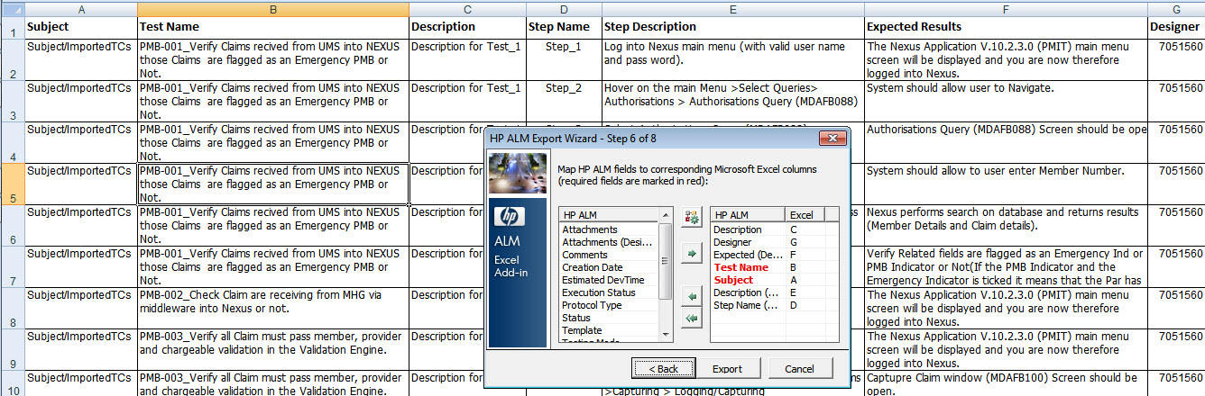Select Template in the HP ALM field list

pyautogui.click(x=609, y=330)
